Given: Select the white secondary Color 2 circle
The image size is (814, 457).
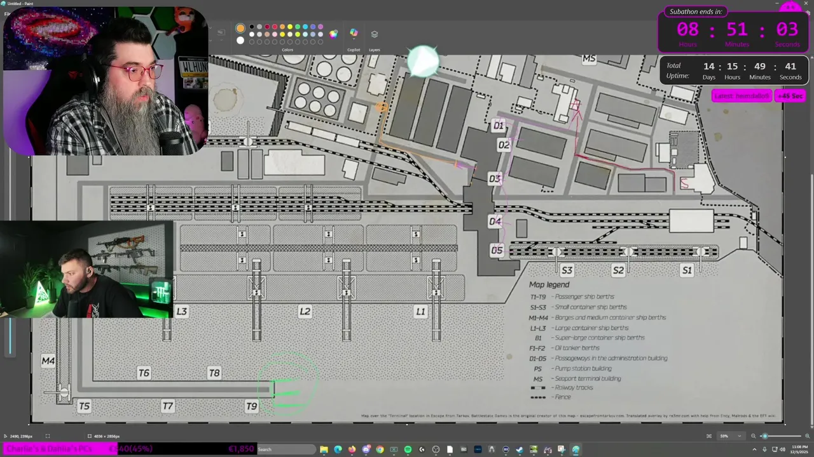Looking at the screenshot, I should 240,41.
